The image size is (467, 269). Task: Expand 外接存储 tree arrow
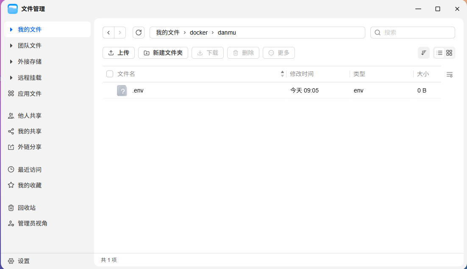11,62
